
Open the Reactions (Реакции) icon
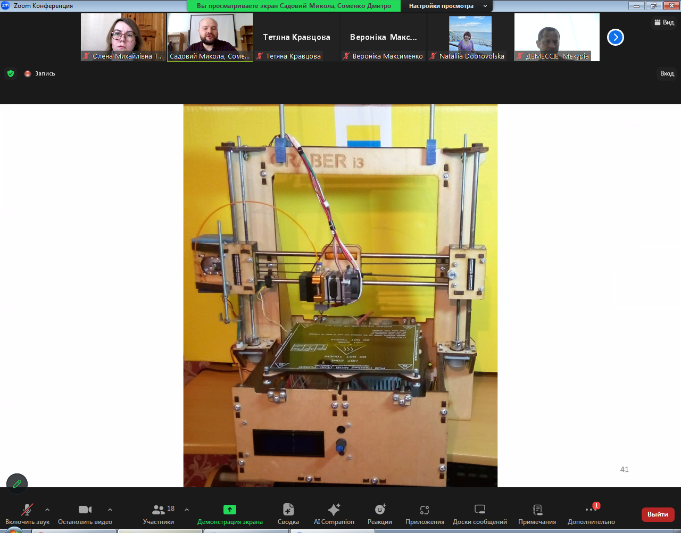click(380, 510)
